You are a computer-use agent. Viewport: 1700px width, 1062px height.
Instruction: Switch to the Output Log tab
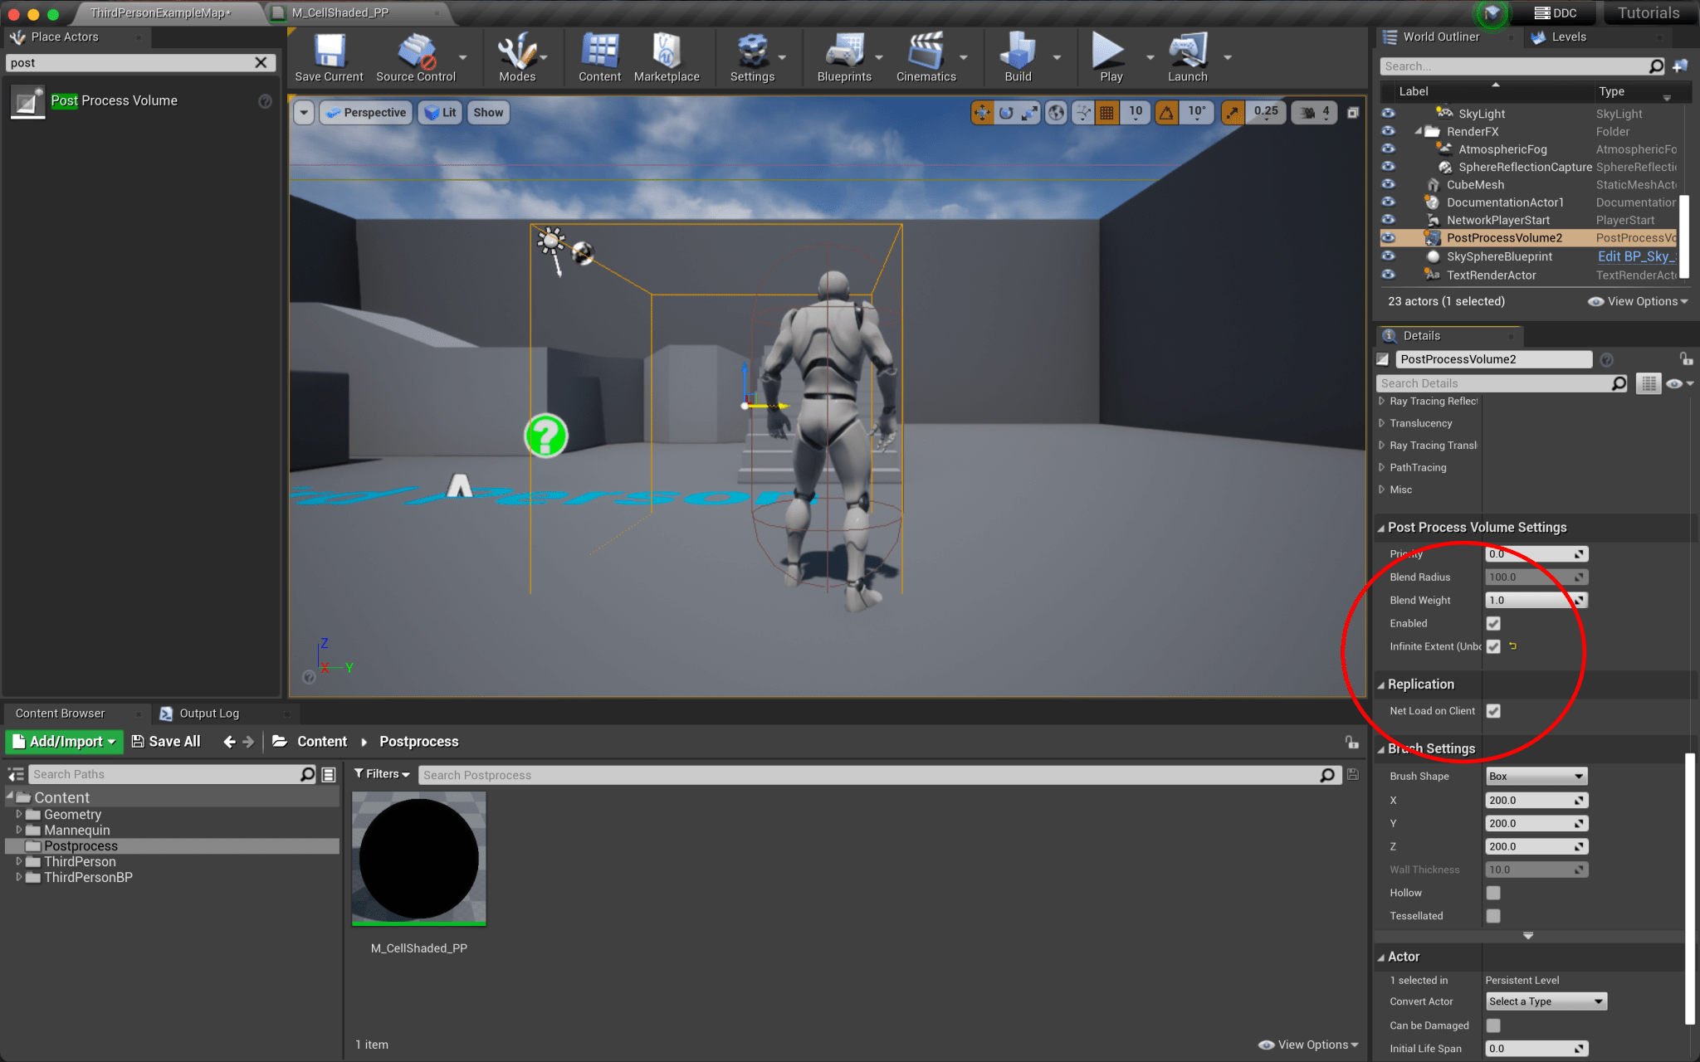click(208, 714)
